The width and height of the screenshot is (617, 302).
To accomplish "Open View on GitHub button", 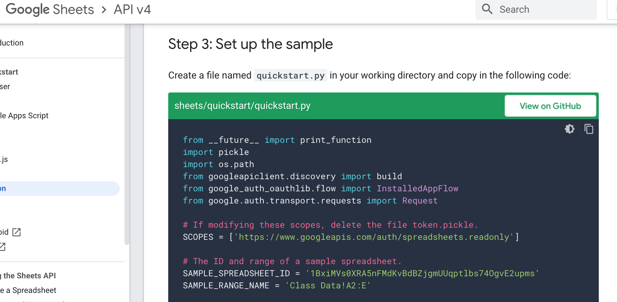I will click(550, 106).
